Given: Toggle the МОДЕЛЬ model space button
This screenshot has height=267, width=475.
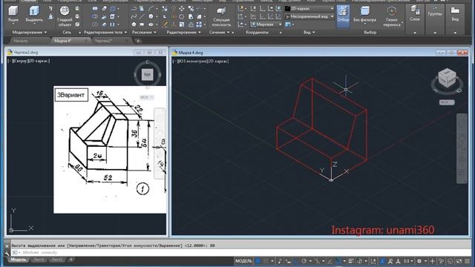Looking at the screenshot, I should tap(243, 261).
